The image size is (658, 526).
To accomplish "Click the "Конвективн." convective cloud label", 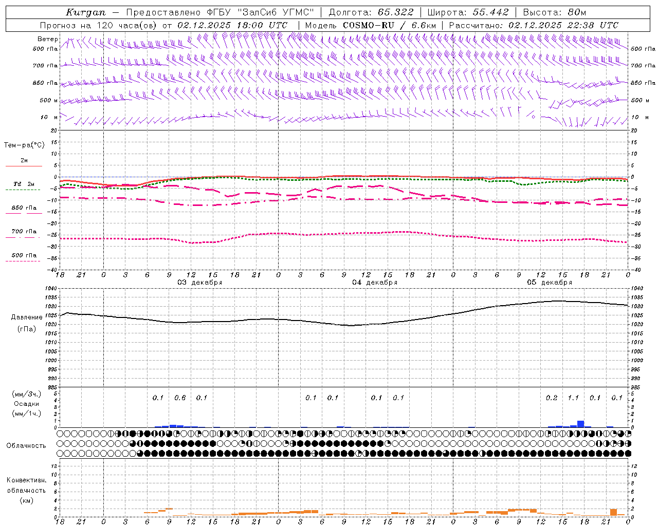I will pos(26,480).
